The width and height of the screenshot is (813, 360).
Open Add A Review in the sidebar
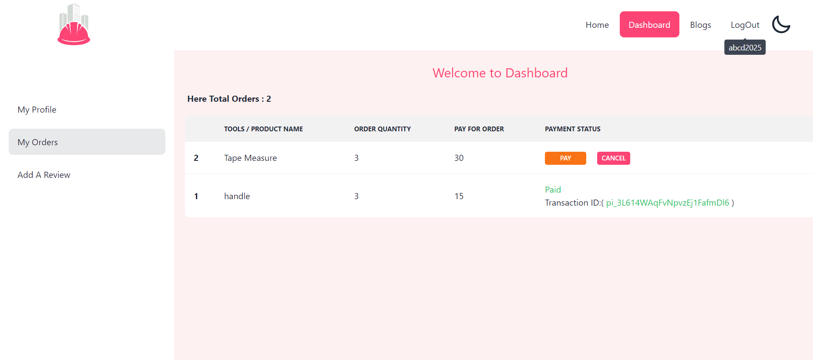coord(87,175)
